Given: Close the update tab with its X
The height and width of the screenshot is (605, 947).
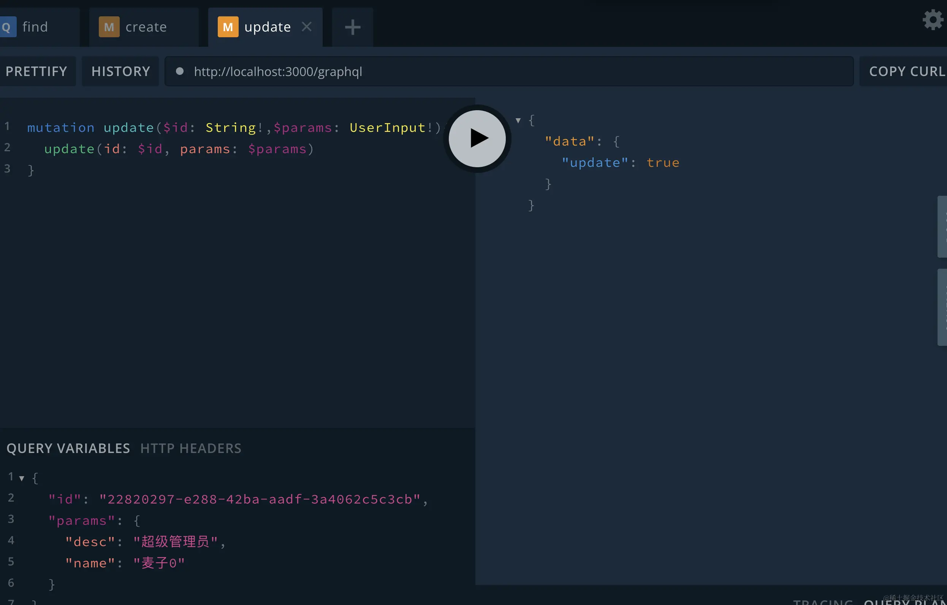Looking at the screenshot, I should click(307, 27).
